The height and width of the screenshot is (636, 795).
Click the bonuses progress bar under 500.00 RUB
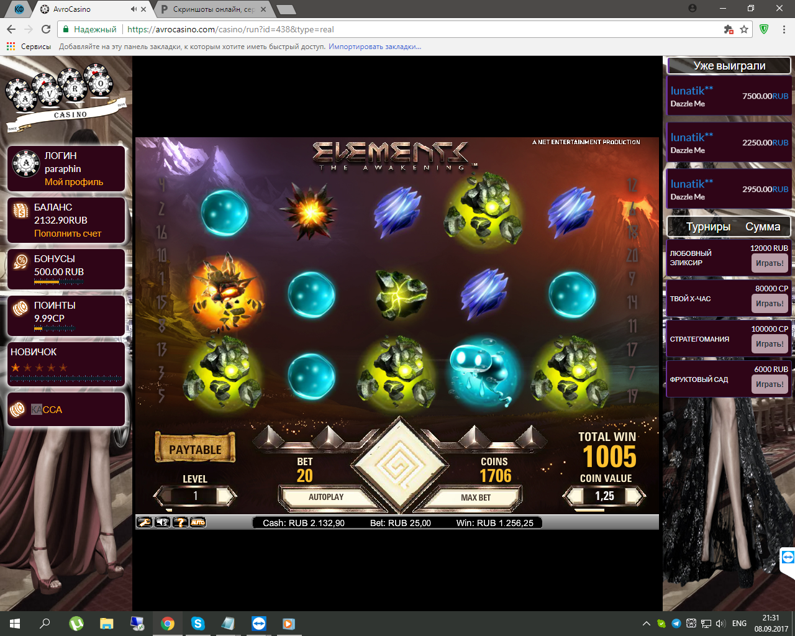pyautogui.click(x=58, y=281)
